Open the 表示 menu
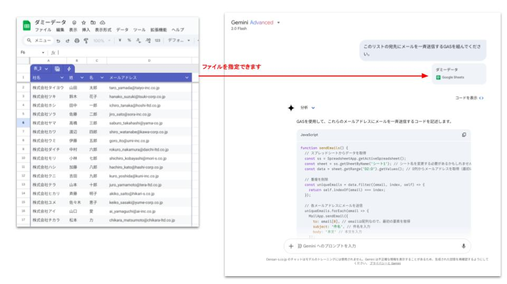 click(x=73, y=30)
